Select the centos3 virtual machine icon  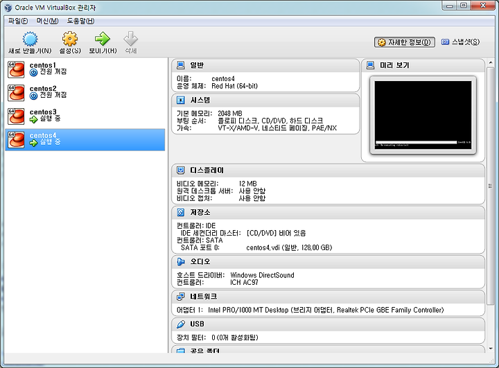click(16, 116)
